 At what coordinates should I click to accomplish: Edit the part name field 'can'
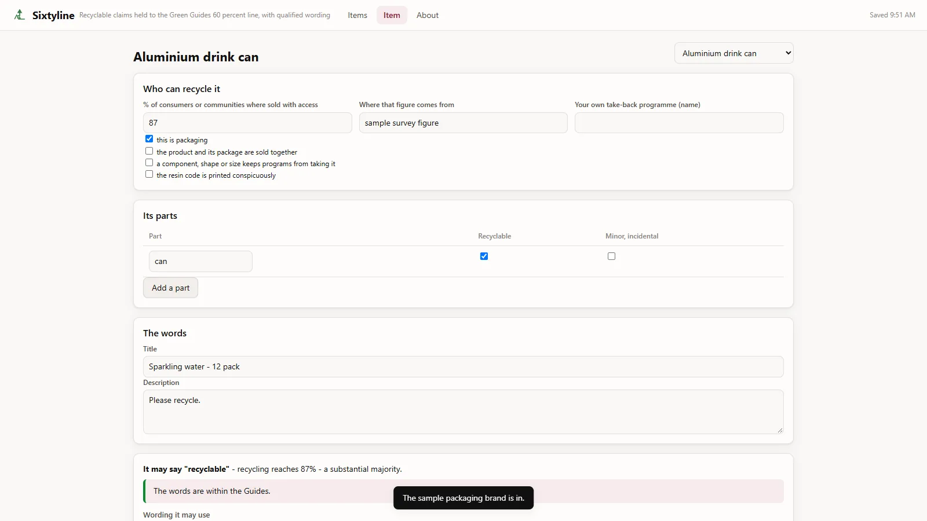(200, 261)
